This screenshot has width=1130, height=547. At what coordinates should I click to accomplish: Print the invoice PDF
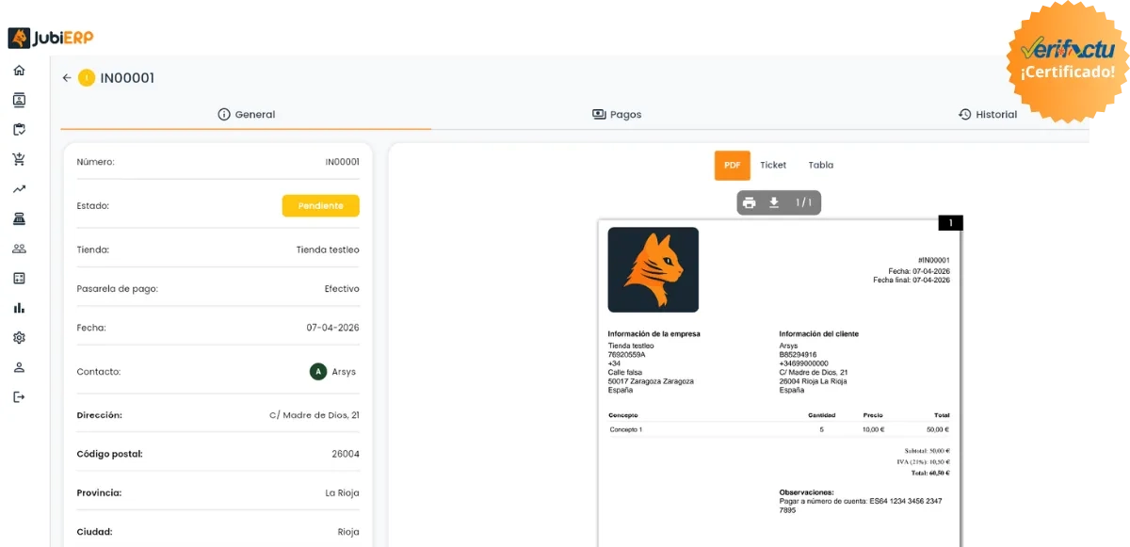click(x=750, y=202)
